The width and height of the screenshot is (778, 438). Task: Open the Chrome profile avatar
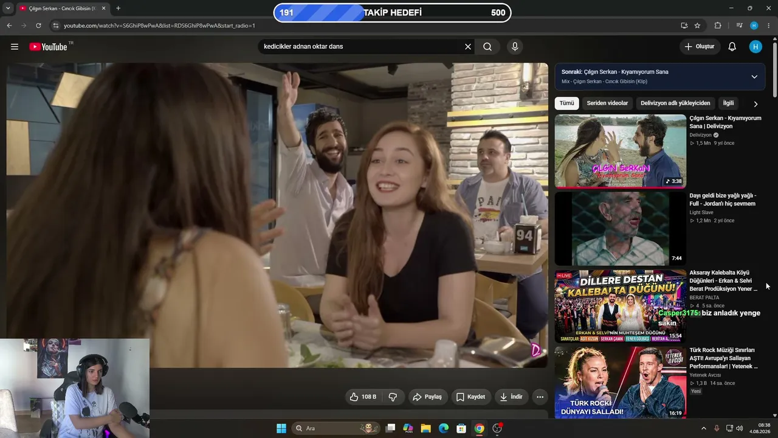[x=754, y=26]
